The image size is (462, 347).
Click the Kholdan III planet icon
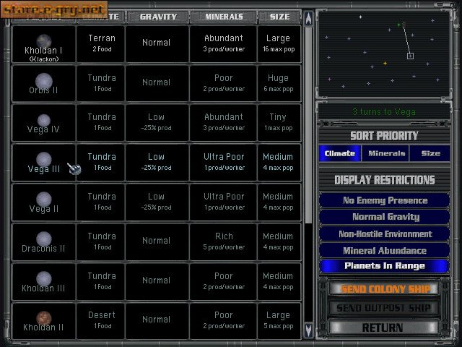point(44,279)
